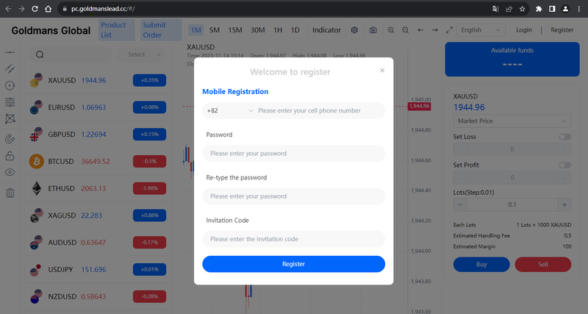Click the Register link in header
The height and width of the screenshot is (314, 588).
562,30
